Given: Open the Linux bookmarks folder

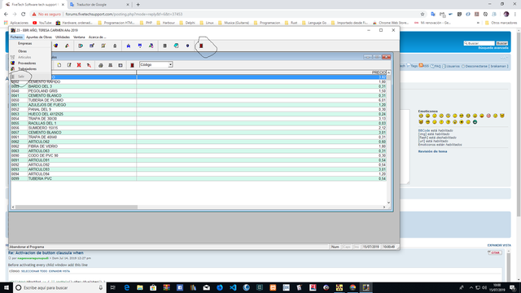Looking at the screenshot, I should [x=207, y=23].
